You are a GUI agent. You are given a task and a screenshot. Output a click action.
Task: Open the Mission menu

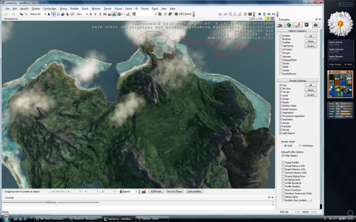[96, 9]
